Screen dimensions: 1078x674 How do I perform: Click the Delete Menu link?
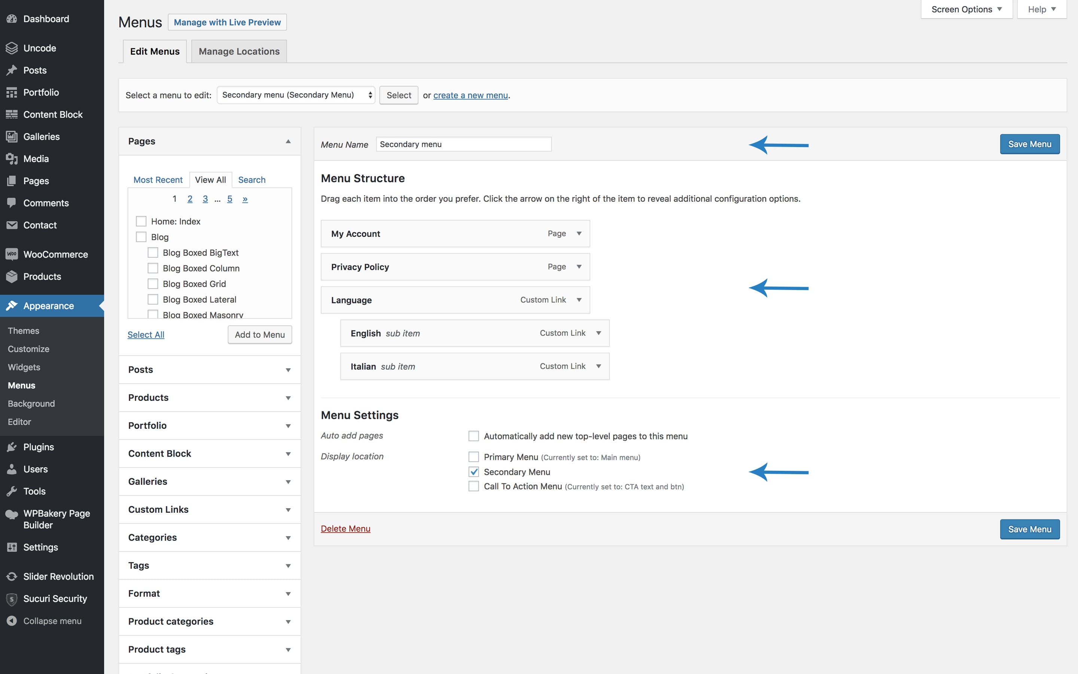click(345, 528)
